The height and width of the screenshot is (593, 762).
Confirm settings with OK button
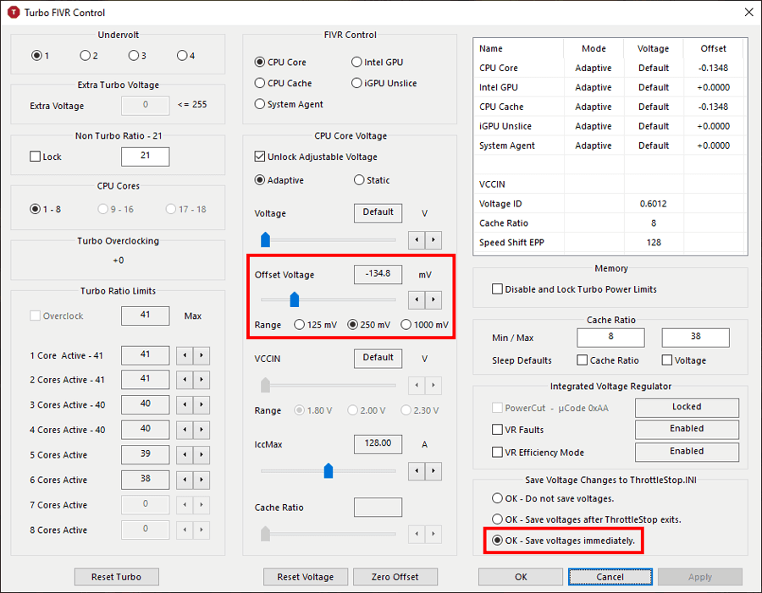click(x=521, y=576)
